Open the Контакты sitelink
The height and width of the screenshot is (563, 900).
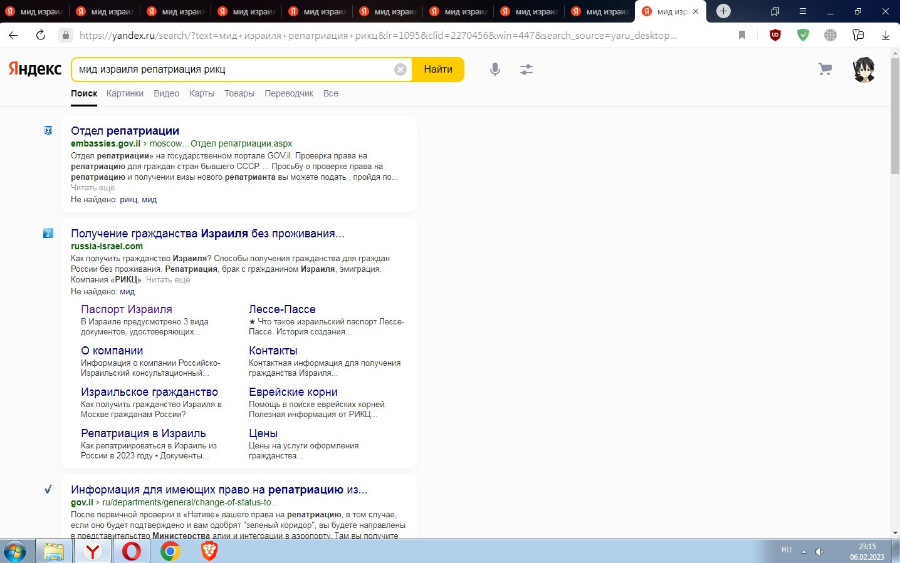coord(273,351)
